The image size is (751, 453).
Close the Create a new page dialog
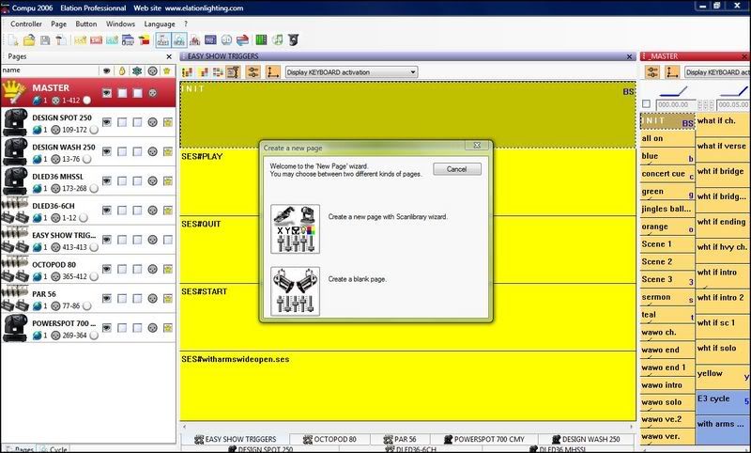point(477,146)
